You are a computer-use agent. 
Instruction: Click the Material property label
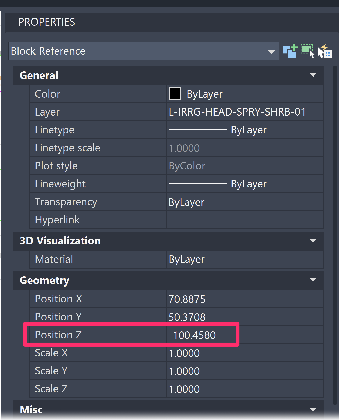coord(54,259)
